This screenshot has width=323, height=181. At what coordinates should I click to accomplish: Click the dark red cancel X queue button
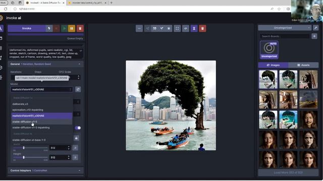(57, 28)
